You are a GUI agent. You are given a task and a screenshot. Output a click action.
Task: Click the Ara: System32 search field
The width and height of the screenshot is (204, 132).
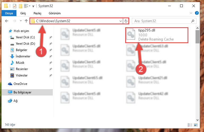click(162, 21)
